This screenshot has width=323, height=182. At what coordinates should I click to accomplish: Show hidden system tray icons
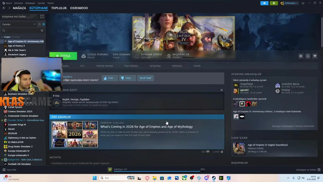click(x=288, y=178)
